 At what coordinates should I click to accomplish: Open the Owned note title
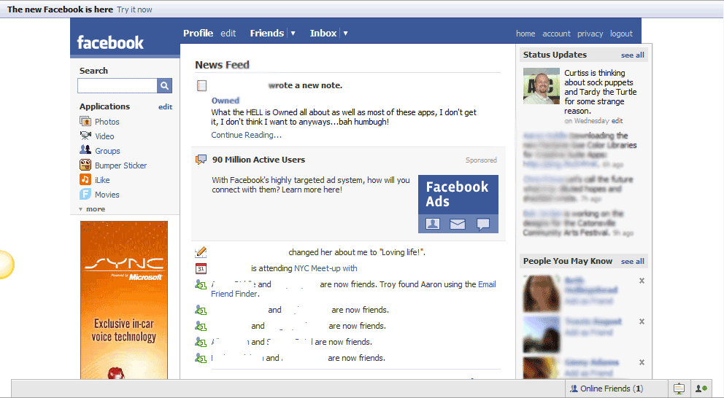[226, 101]
